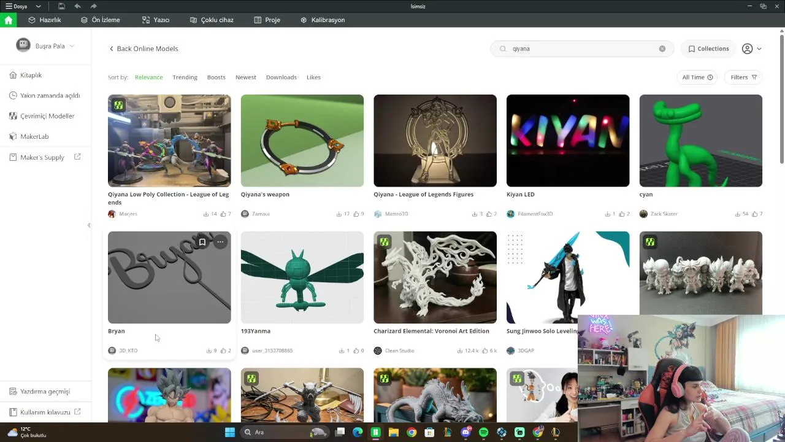The image size is (785, 442).
Task: Open Spotify from the taskbar
Action: click(x=483, y=432)
